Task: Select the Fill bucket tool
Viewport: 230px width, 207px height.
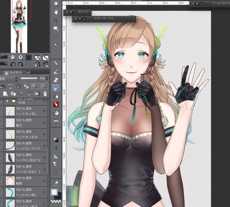Action: click(56, 113)
